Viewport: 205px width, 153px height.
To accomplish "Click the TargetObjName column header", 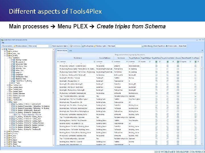I will click(134, 58).
